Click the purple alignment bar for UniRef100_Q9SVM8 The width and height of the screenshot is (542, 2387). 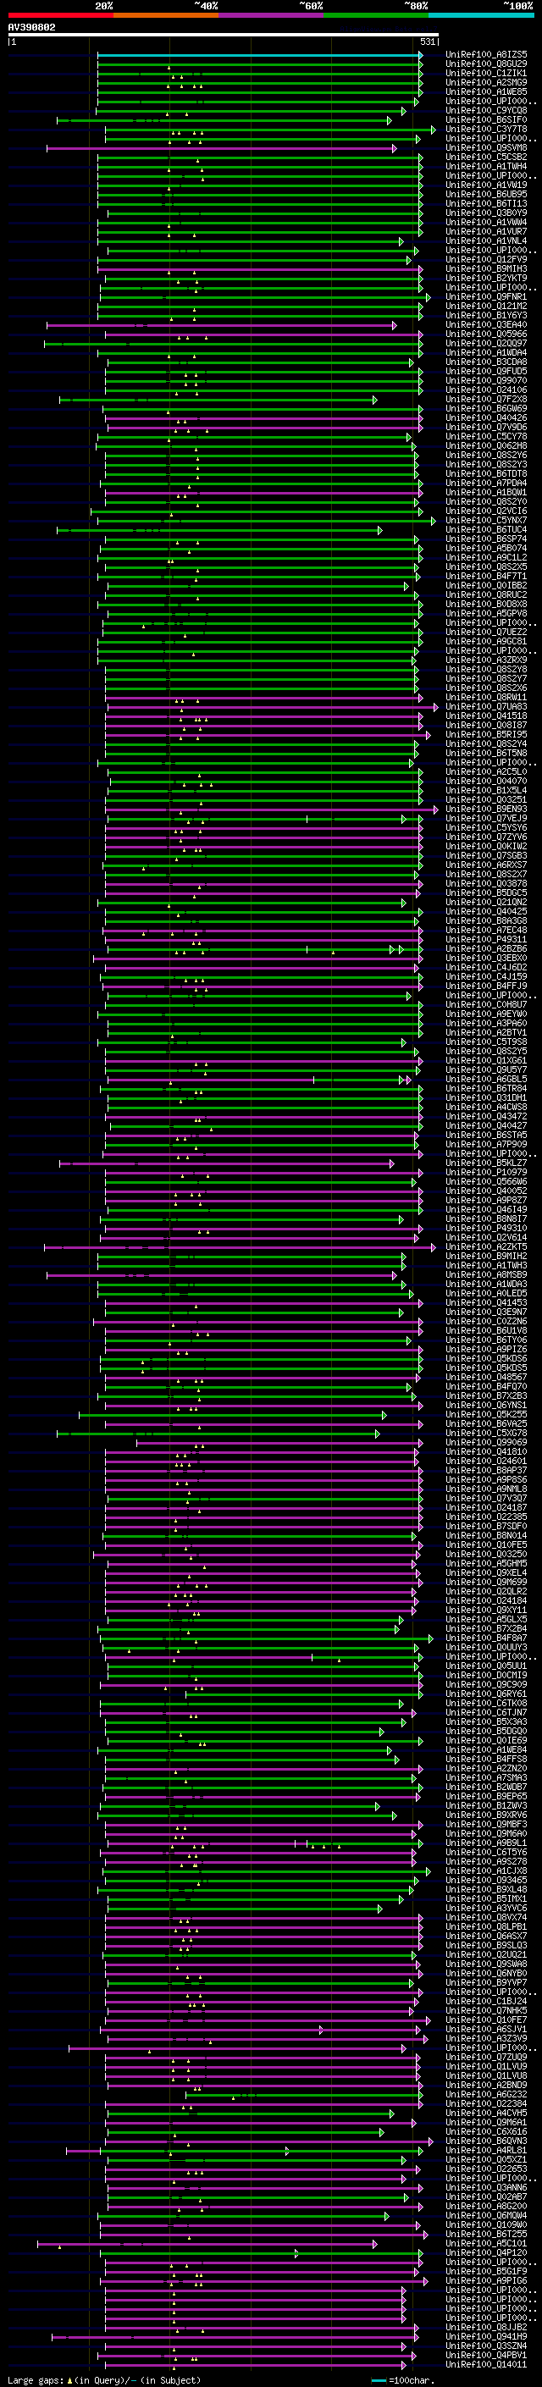[x=221, y=148]
